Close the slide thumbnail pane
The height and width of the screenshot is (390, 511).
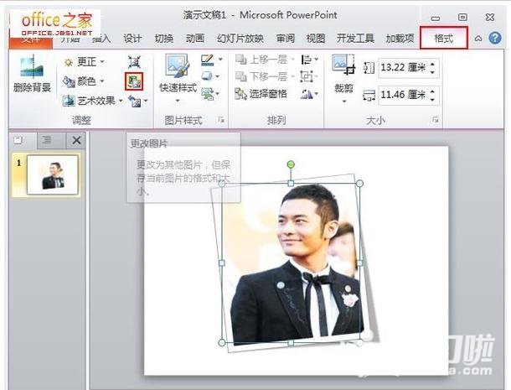coord(76,140)
